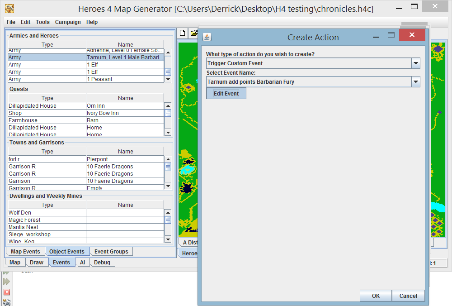Confirm Create Action with OK
This screenshot has width=452, height=306.
tap(376, 296)
